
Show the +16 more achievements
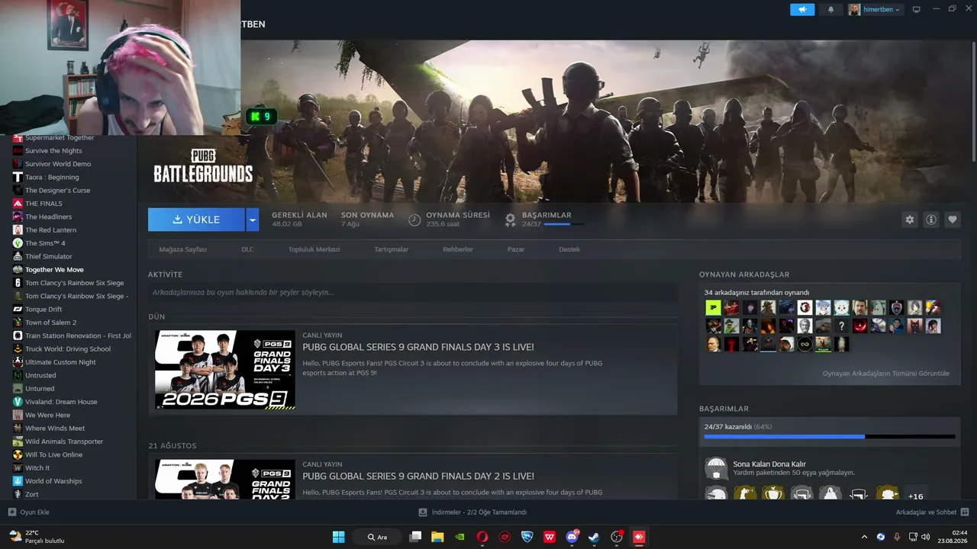tap(916, 496)
